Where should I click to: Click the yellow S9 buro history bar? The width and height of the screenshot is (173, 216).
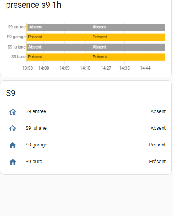[x=96, y=57]
